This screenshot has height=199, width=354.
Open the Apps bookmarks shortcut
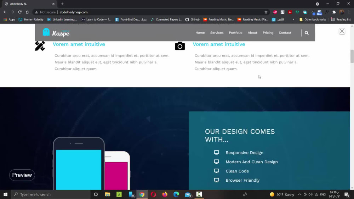point(9,19)
